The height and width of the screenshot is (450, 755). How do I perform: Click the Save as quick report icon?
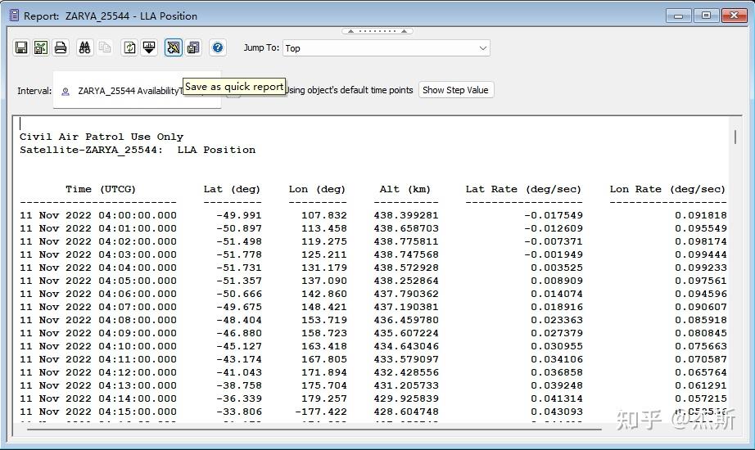174,47
